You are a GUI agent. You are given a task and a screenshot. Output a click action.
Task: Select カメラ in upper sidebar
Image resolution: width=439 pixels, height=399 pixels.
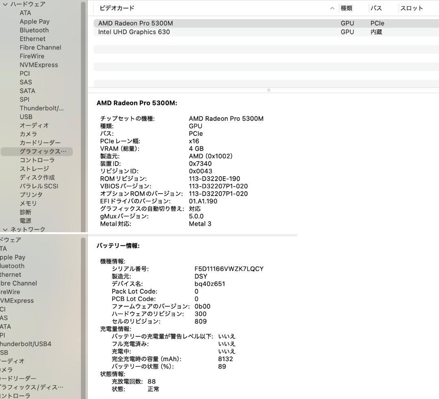coord(28,134)
